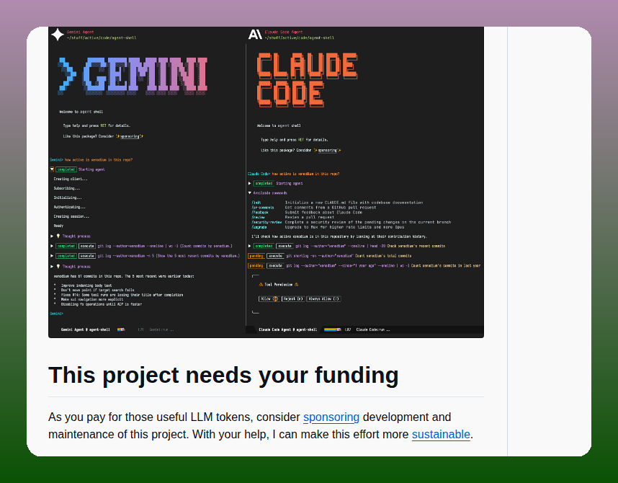This screenshot has width=618, height=483.
Task: Click the Reject (n) button
Action: click(x=293, y=298)
